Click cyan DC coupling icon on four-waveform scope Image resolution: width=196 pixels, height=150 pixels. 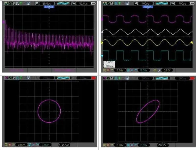128,70
